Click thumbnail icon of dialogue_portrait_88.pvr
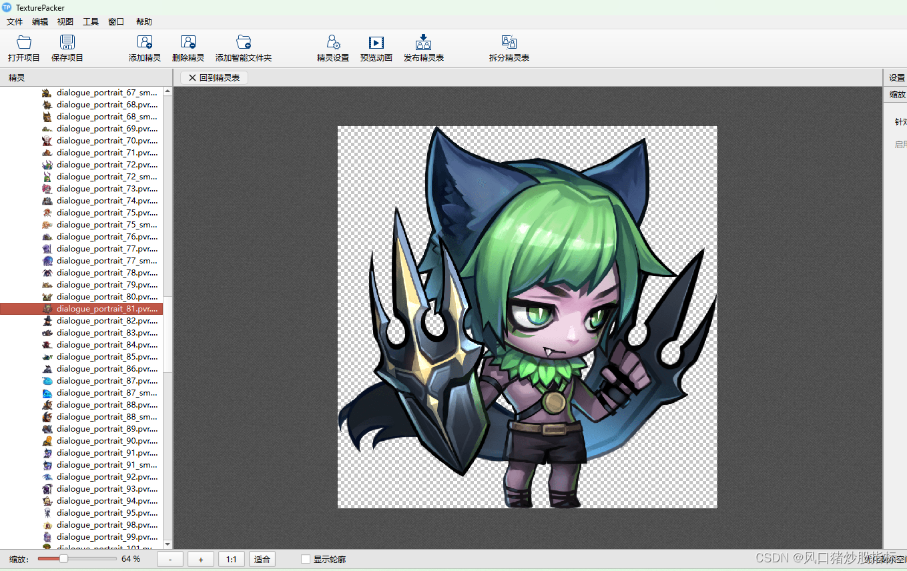 (47, 405)
